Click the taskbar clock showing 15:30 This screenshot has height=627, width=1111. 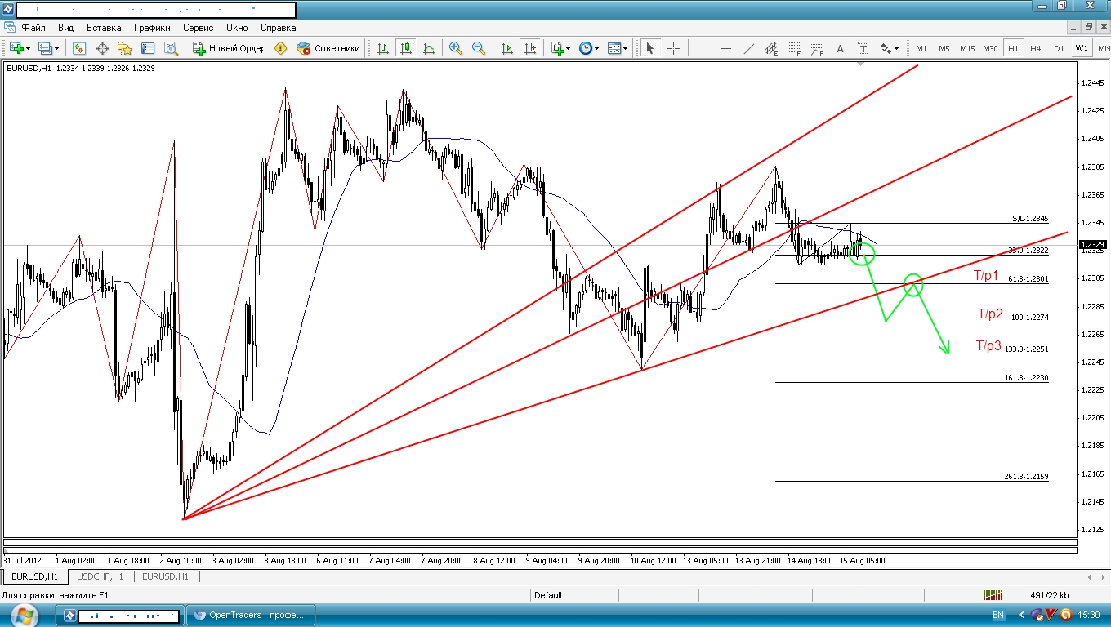1091,615
